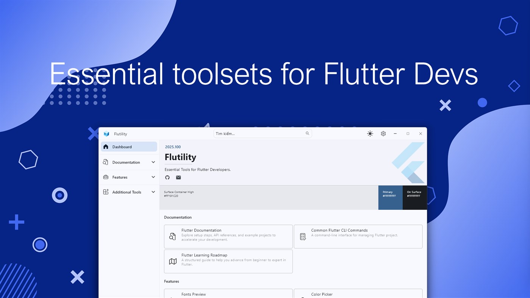The image size is (530, 298).
Task: Expand the Features chevron
Action: click(x=153, y=177)
